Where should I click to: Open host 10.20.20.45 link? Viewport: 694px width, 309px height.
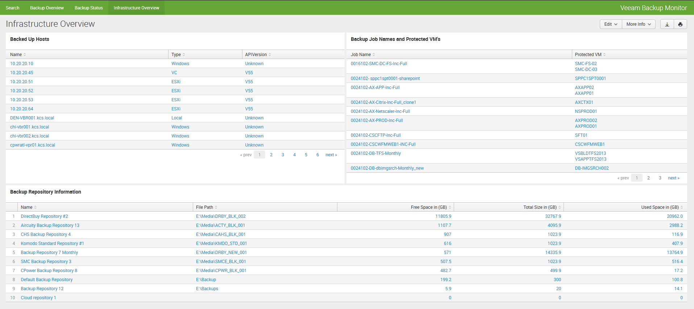pyautogui.click(x=22, y=73)
